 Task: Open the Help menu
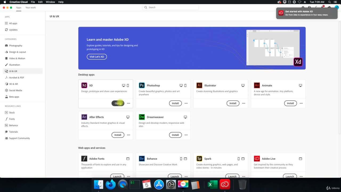tap(61, 2)
